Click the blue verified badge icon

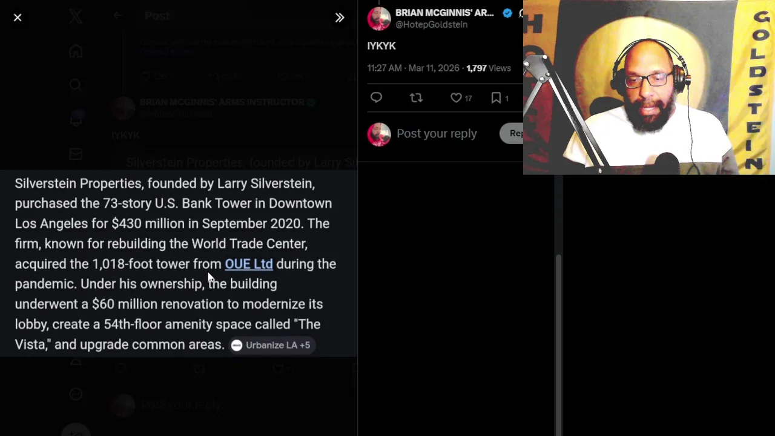(x=507, y=13)
